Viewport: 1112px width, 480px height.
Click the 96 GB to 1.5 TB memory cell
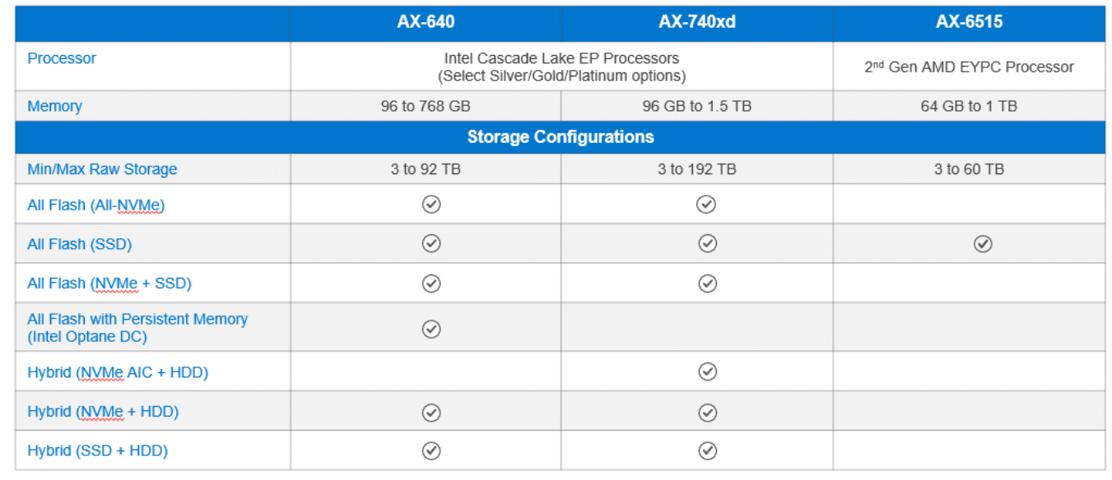(x=697, y=106)
